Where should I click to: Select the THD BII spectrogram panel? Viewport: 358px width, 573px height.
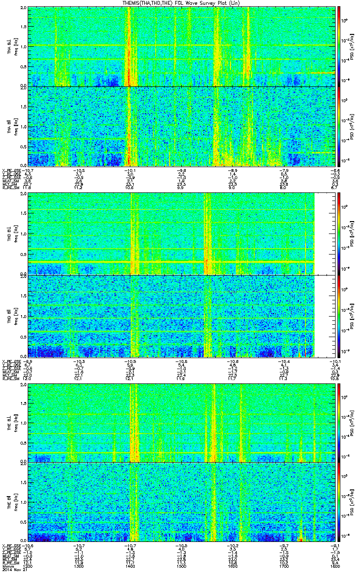coord(182,316)
